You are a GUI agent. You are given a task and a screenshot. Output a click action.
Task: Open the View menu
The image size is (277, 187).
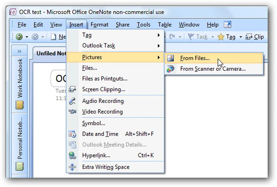click(x=56, y=25)
